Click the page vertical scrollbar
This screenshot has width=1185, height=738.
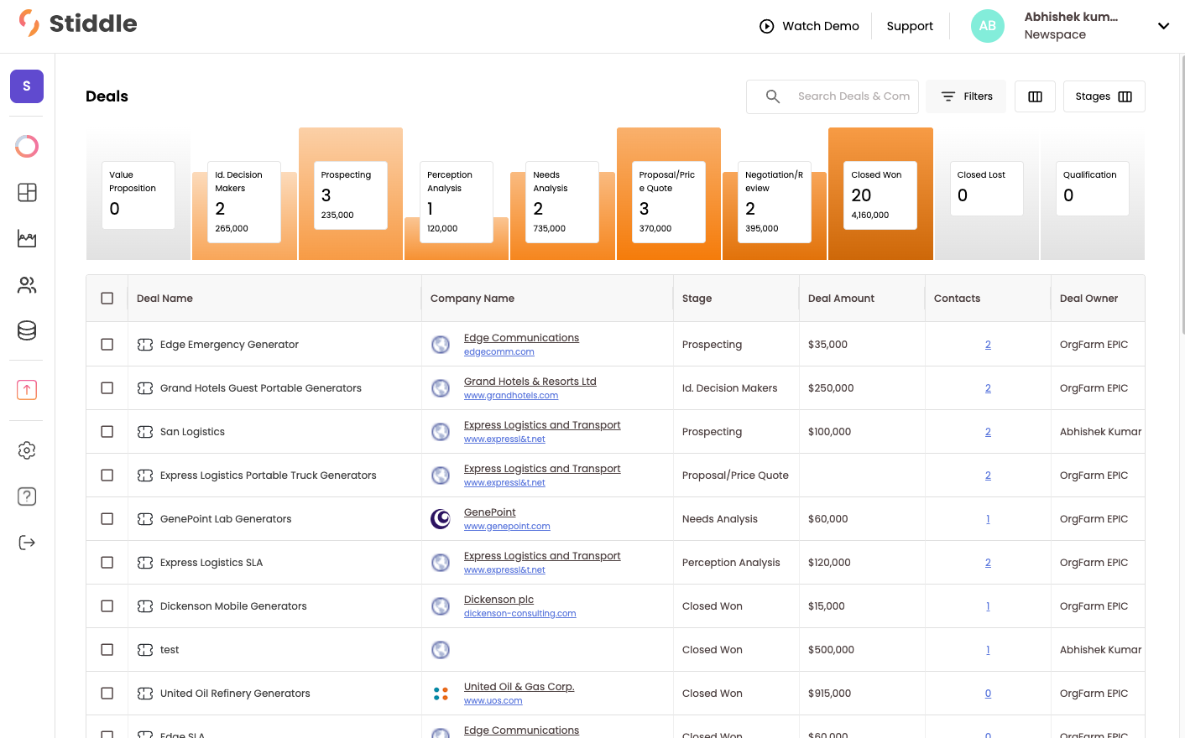coord(1182,195)
